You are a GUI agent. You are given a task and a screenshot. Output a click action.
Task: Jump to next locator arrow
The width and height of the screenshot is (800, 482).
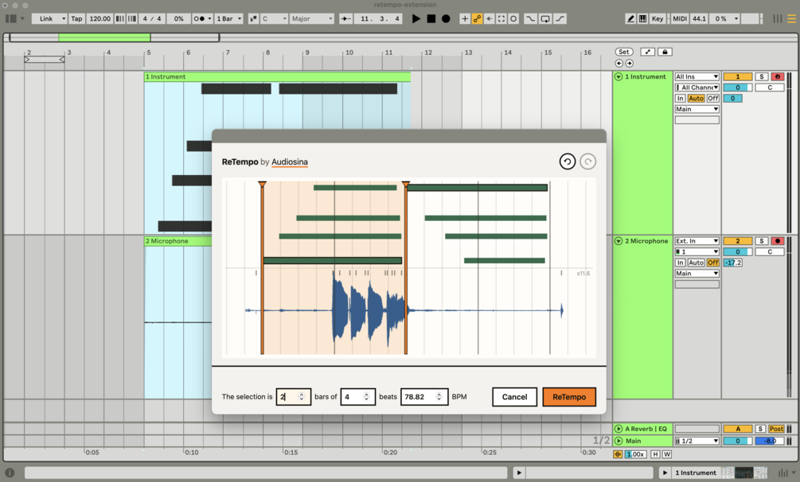tap(630, 64)
